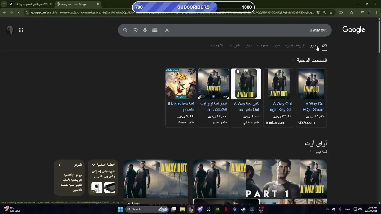The width and height of the screenshot is (381, 214).
Task: Click the address bar URL field
Action: click(x=172, y=12)
